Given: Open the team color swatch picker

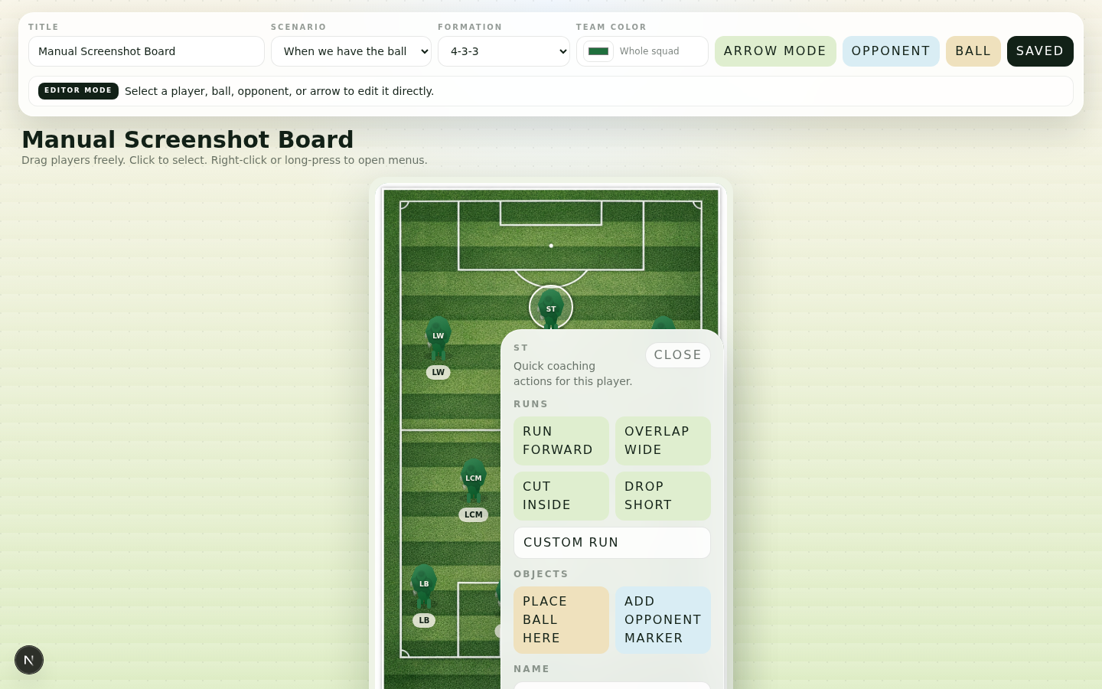Looking at the screenshot, I should [598, 51].
